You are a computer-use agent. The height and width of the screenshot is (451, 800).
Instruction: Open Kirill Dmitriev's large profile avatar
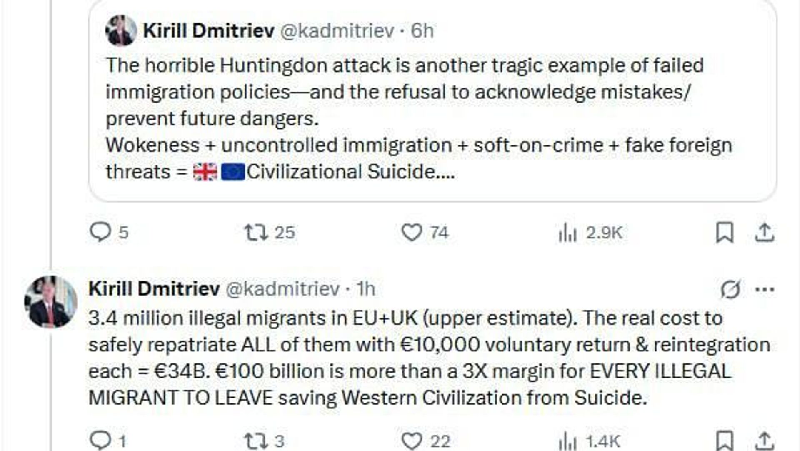50,302
